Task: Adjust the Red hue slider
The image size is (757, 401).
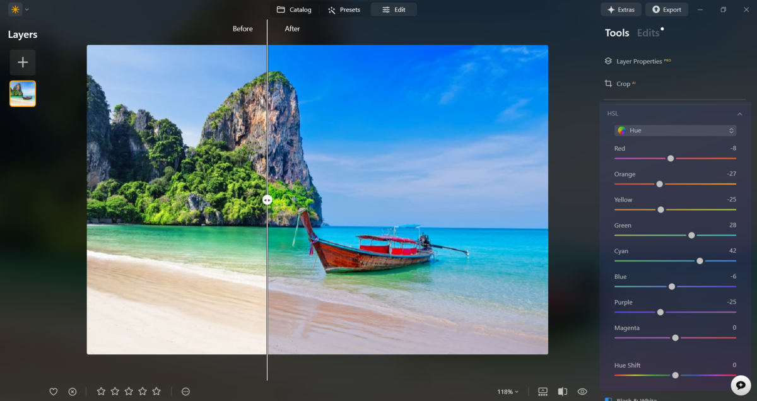Action: pos(675,158)
